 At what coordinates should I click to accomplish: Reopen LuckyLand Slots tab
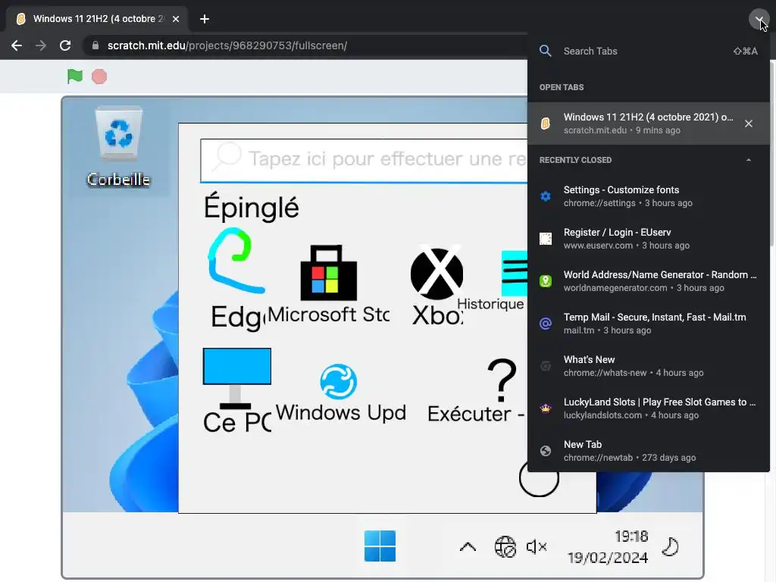click(649, 408)
